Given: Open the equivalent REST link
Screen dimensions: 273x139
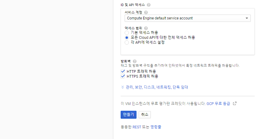Looking at the screenshot, I should (137, 127).
